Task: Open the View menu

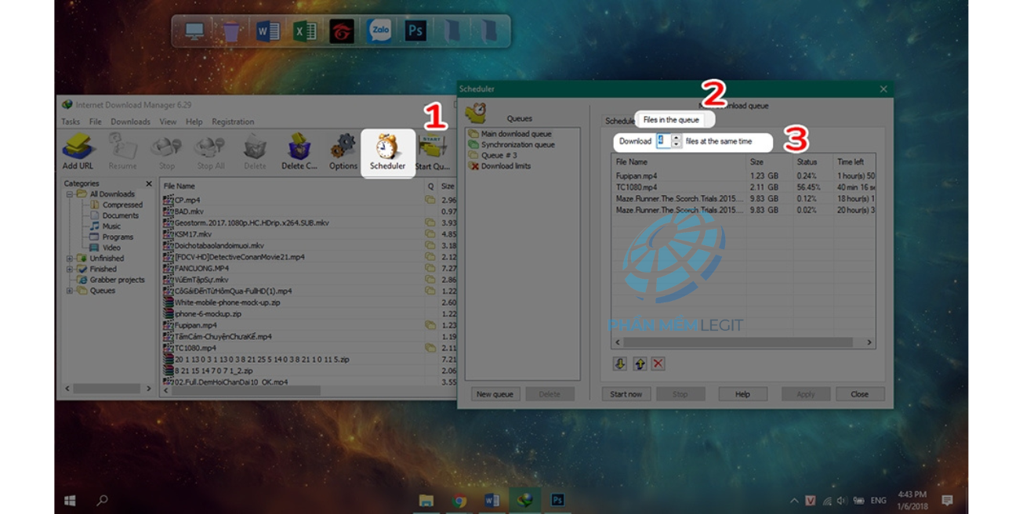Action: pos(168,121)
